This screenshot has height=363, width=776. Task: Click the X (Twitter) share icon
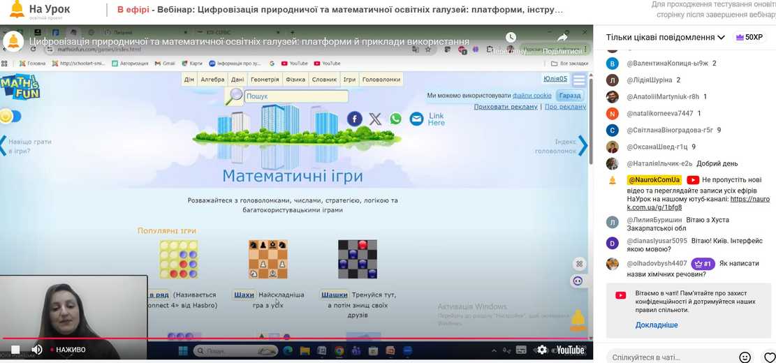(x=375, y=119)
